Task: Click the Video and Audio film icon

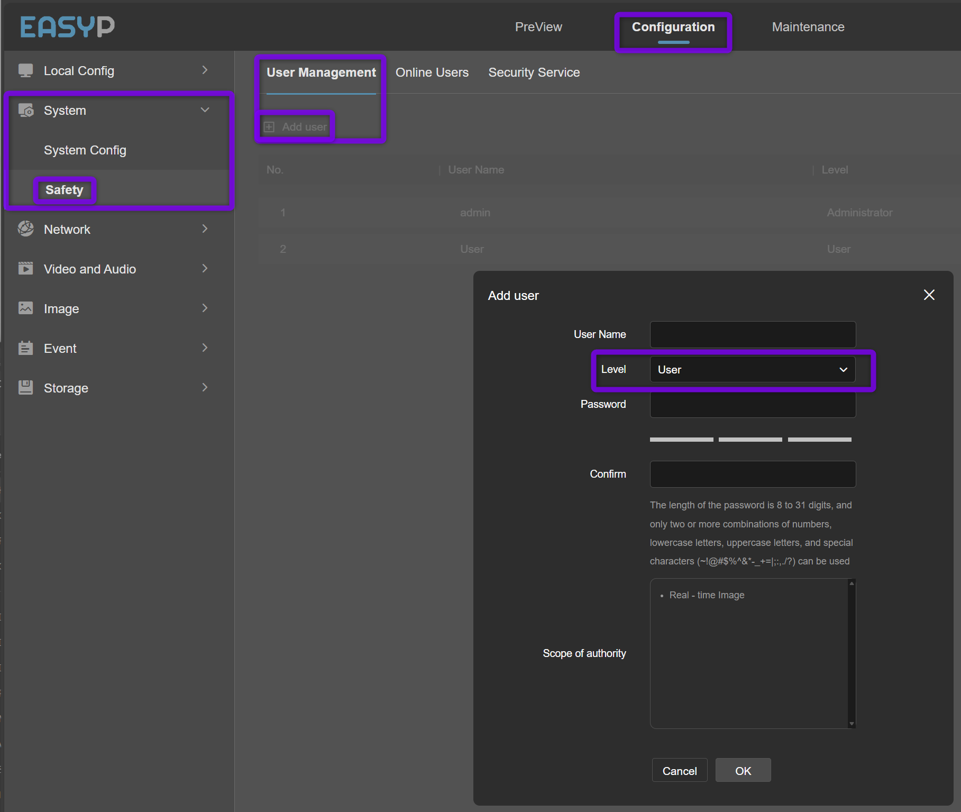Action: (25, 268)
